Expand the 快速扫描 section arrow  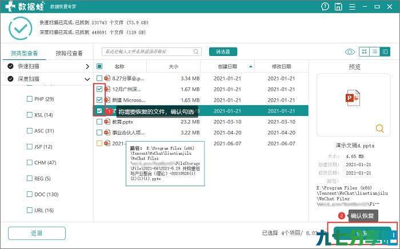[87, 66]
